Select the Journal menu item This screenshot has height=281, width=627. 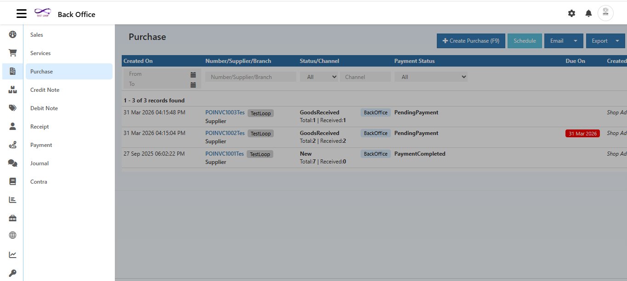coord(40,163)
